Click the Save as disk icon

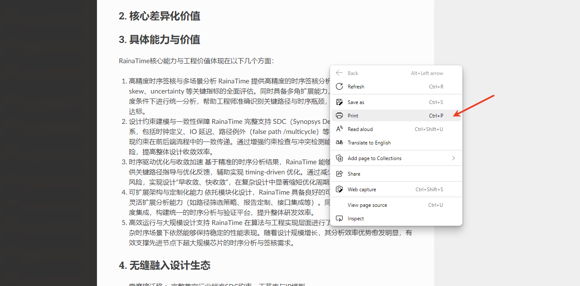(x=339, y=102)
